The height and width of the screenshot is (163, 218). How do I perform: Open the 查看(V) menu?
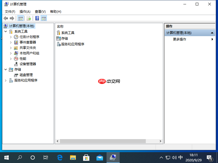40,11
